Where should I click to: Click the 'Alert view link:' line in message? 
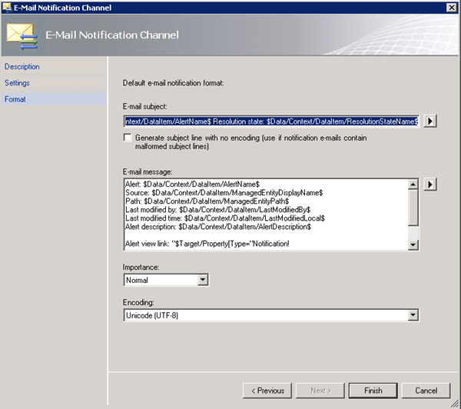click(x=207, y=244)
